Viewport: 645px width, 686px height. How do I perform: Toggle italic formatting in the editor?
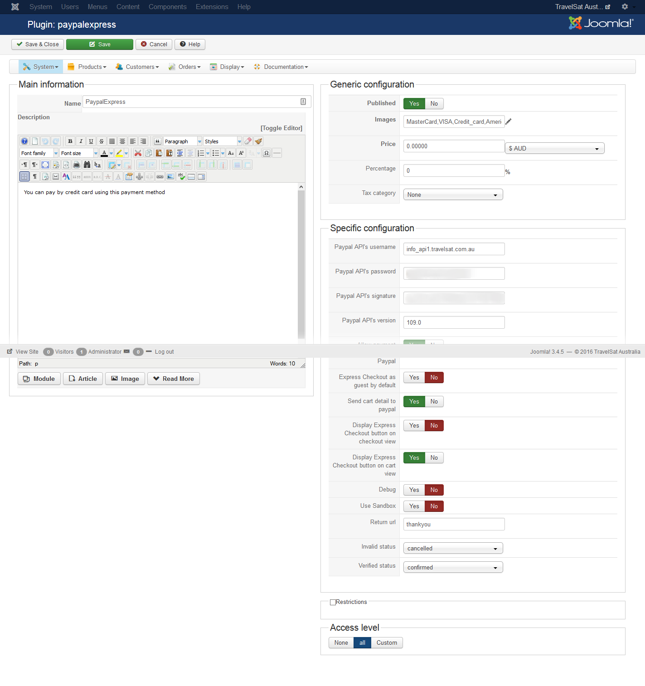click(81, 141)
